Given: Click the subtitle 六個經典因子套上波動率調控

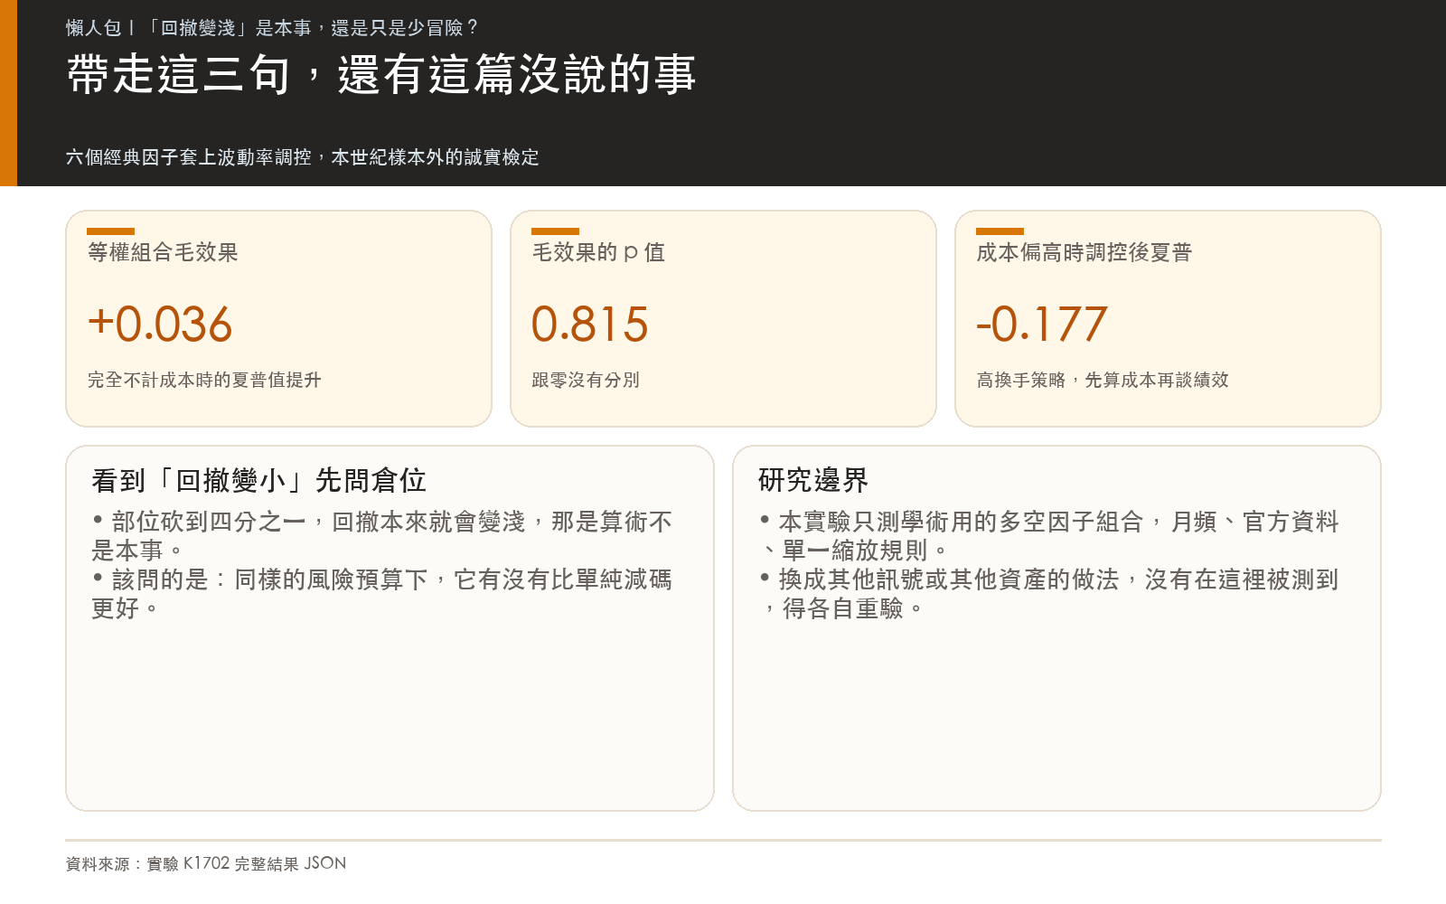Looking at the screenshot, I should pos(303,157).
